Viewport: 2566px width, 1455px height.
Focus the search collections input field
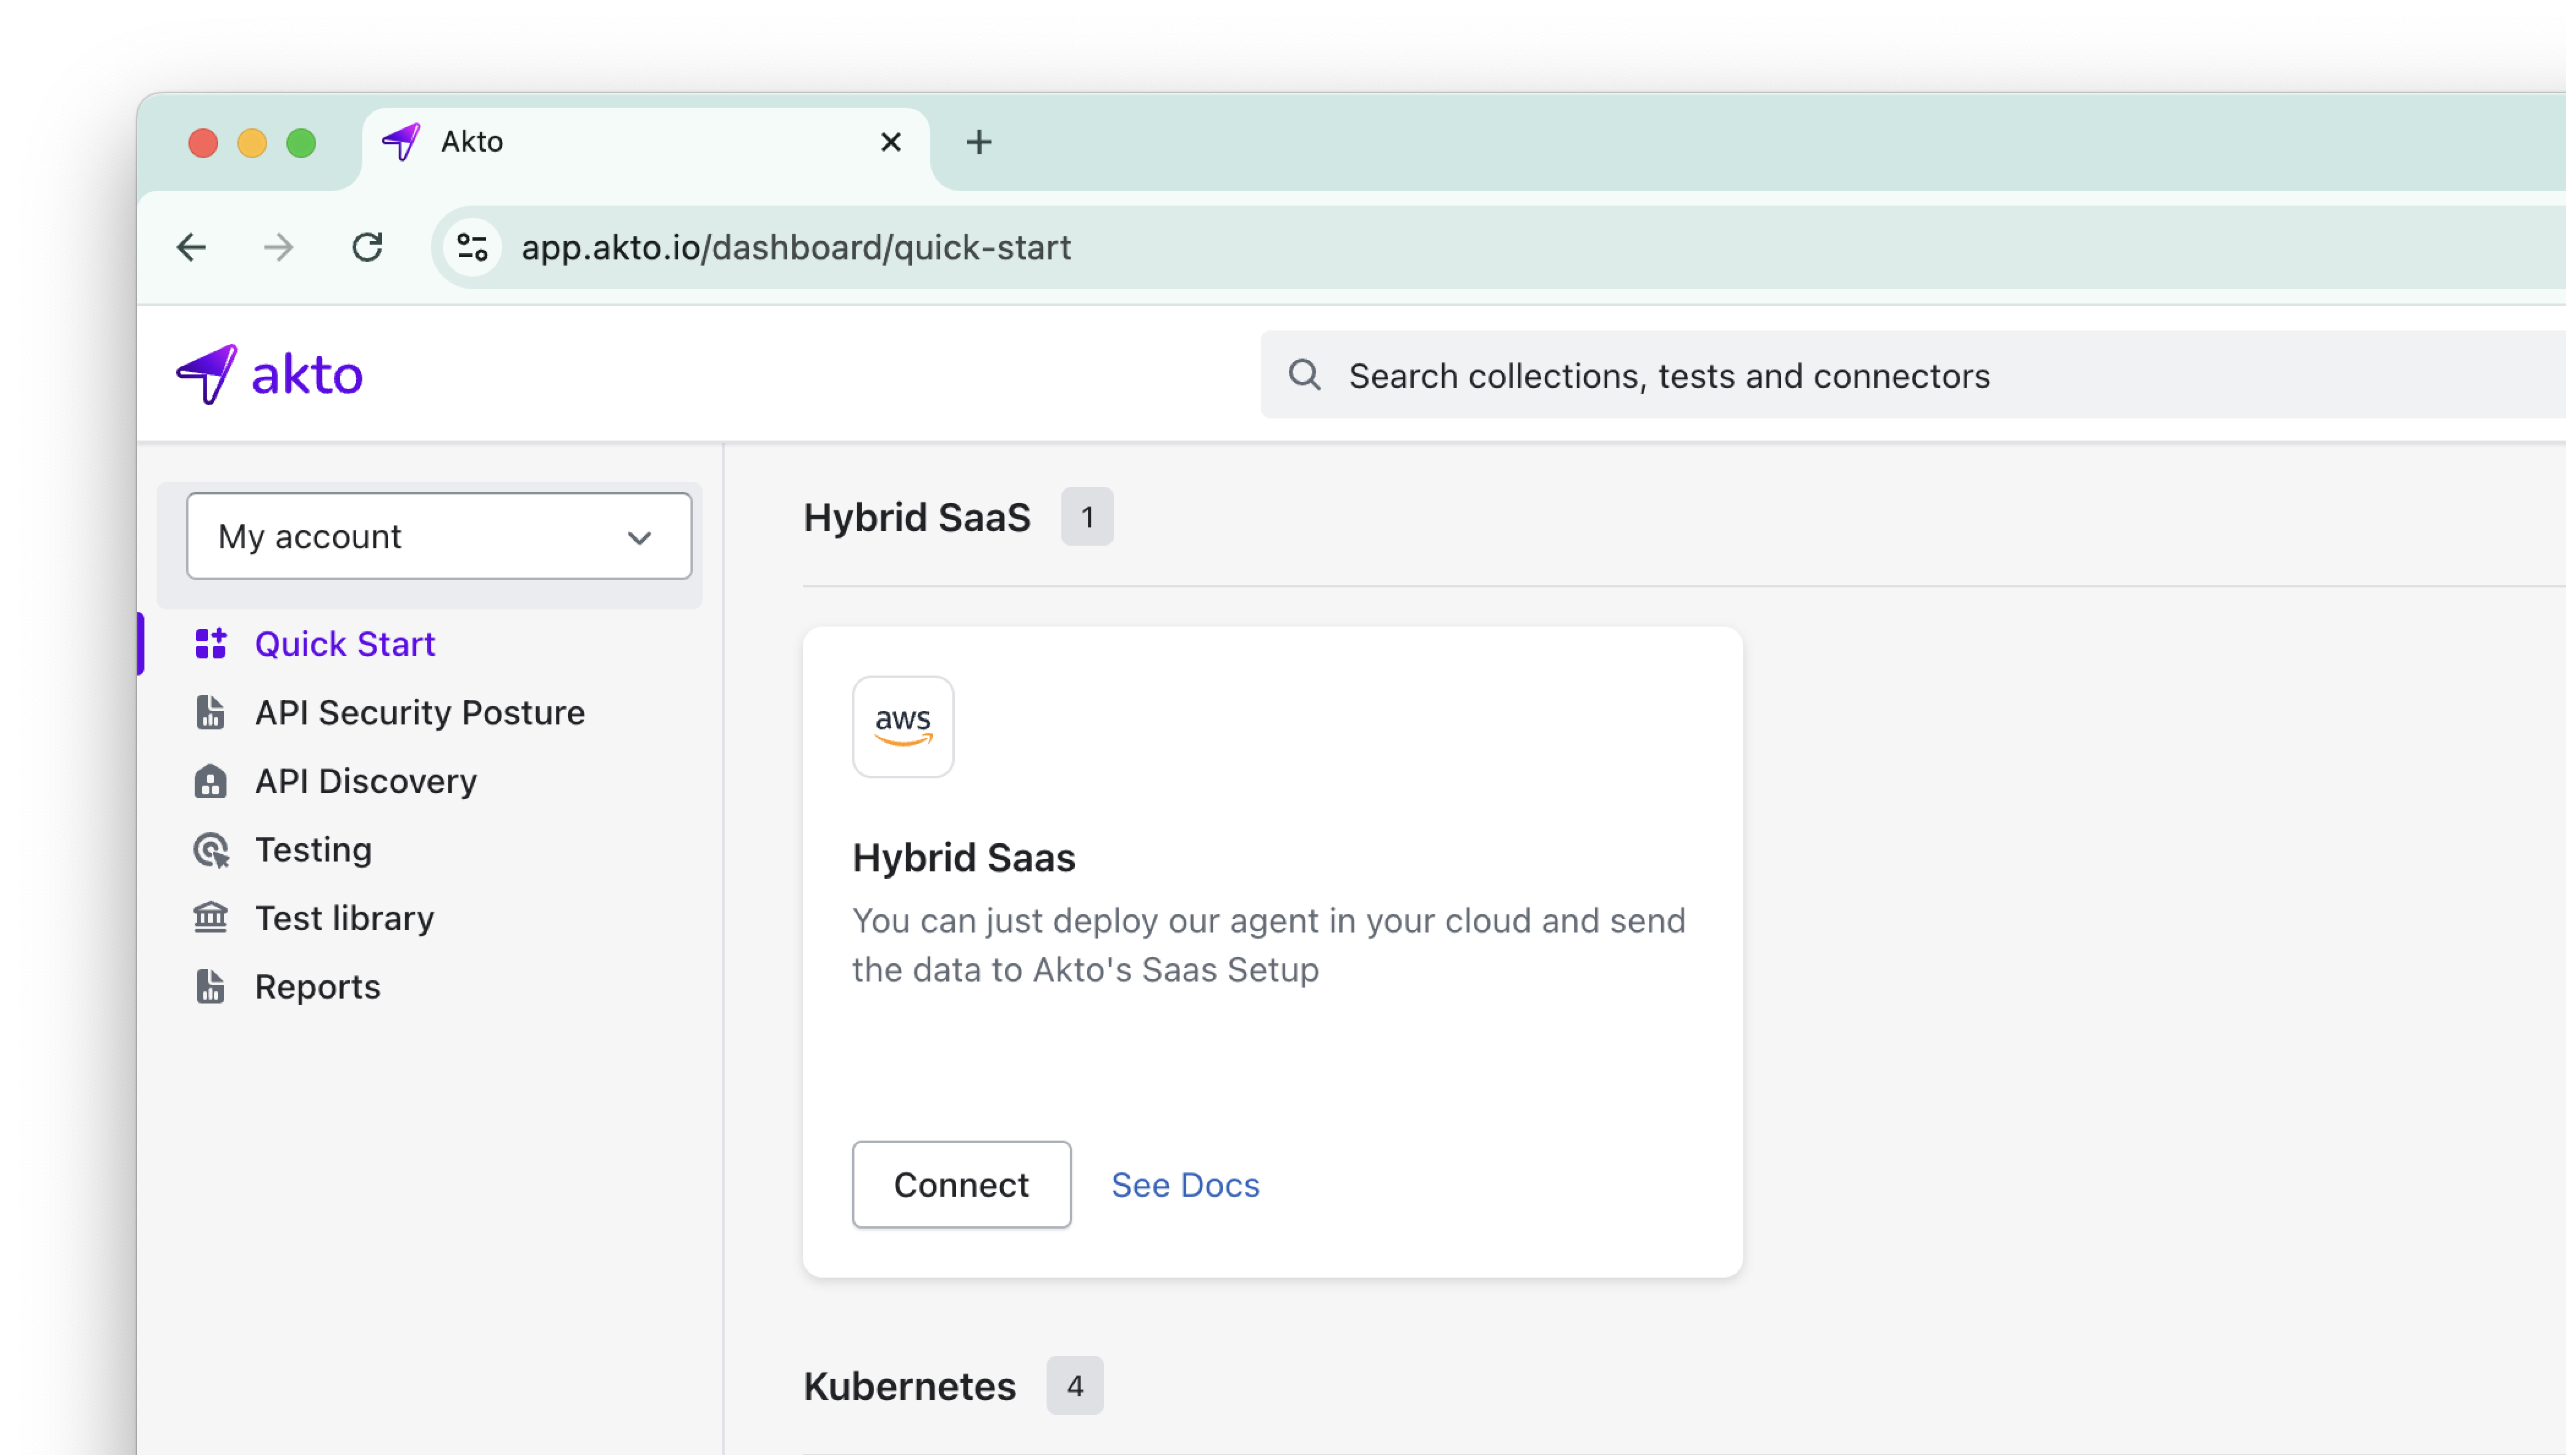[x=1899, y=376]
